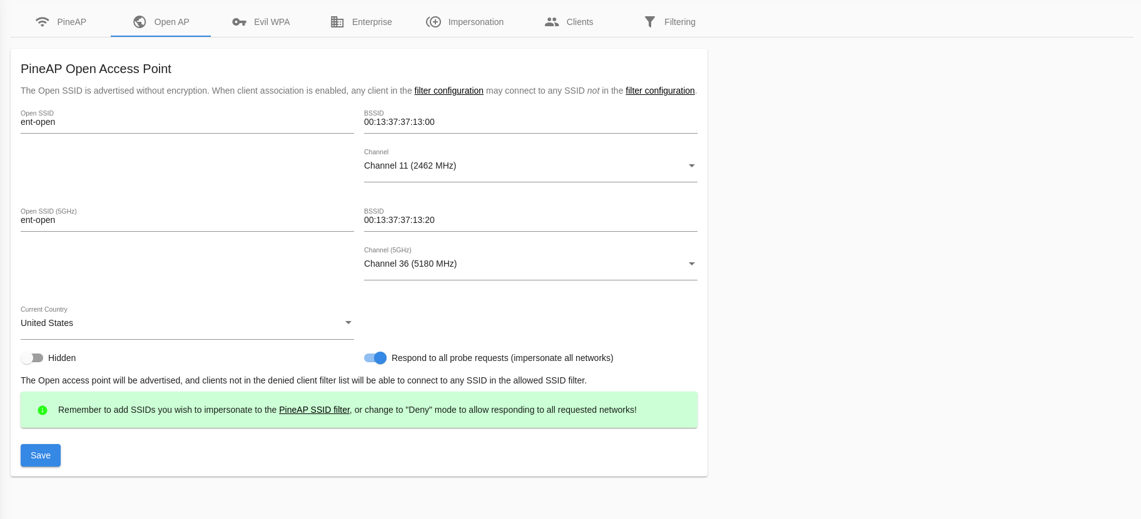Click the PineAP wifi icon
1141x519 pixels.
point(42,22)
